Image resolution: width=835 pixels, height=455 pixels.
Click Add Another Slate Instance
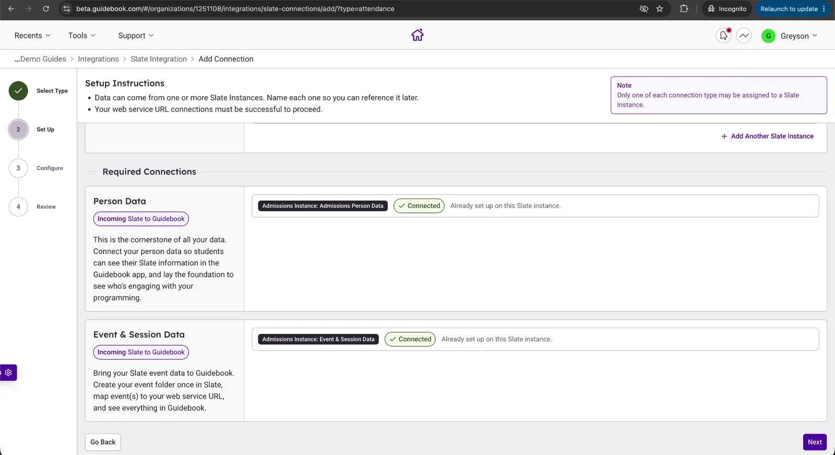[767, 136]
